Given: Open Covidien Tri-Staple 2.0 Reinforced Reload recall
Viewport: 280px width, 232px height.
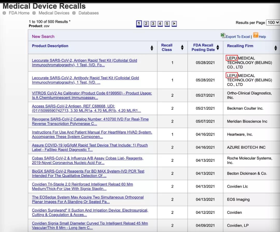Looking at the screenshot, I should (x=82, y=186).
